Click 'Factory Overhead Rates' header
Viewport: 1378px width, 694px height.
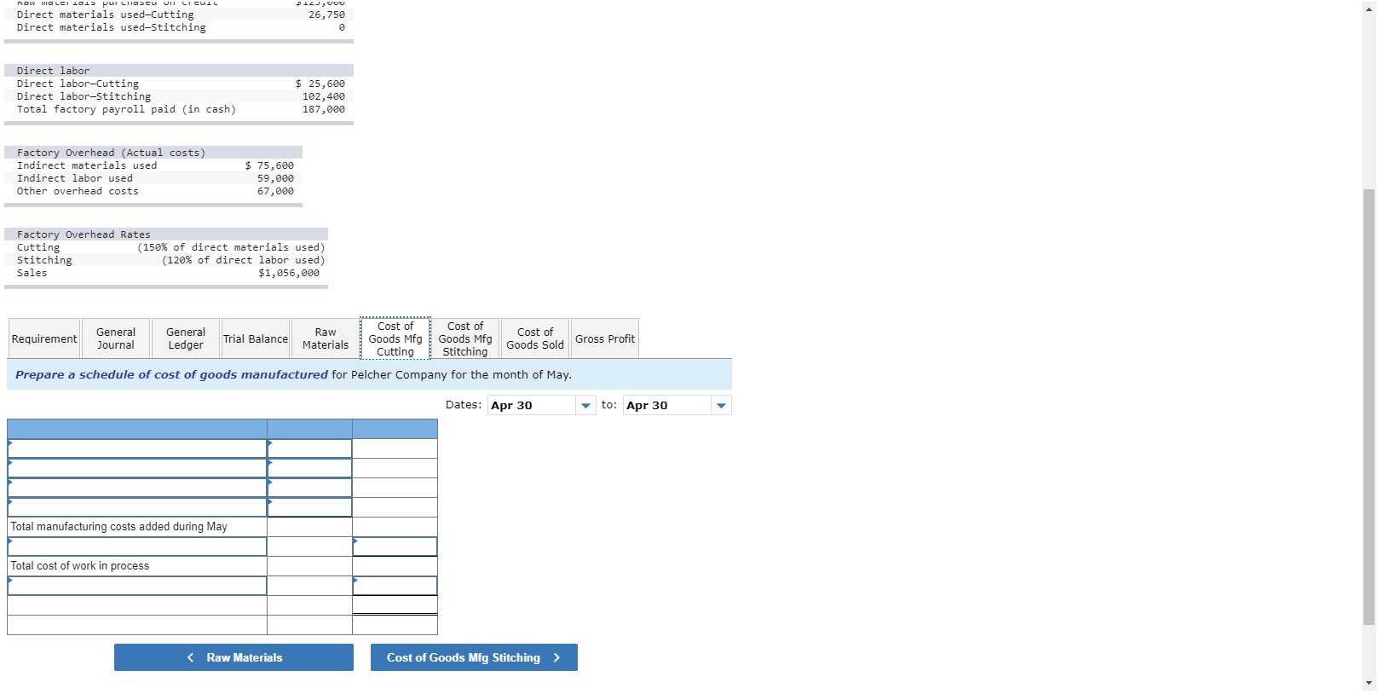pyautogui.click(x=84, y=234)
